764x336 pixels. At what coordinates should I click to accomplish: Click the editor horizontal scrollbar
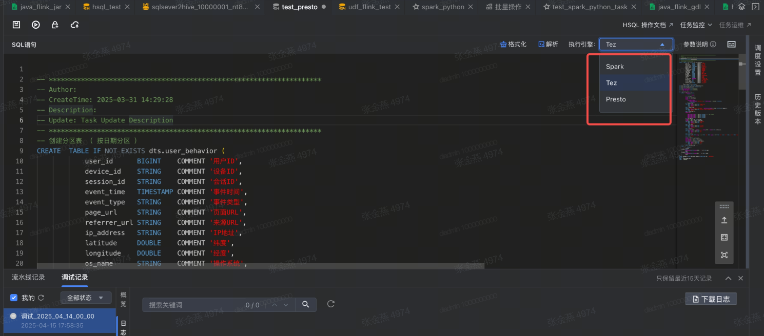pyautogui.click(x=261, y=266)
